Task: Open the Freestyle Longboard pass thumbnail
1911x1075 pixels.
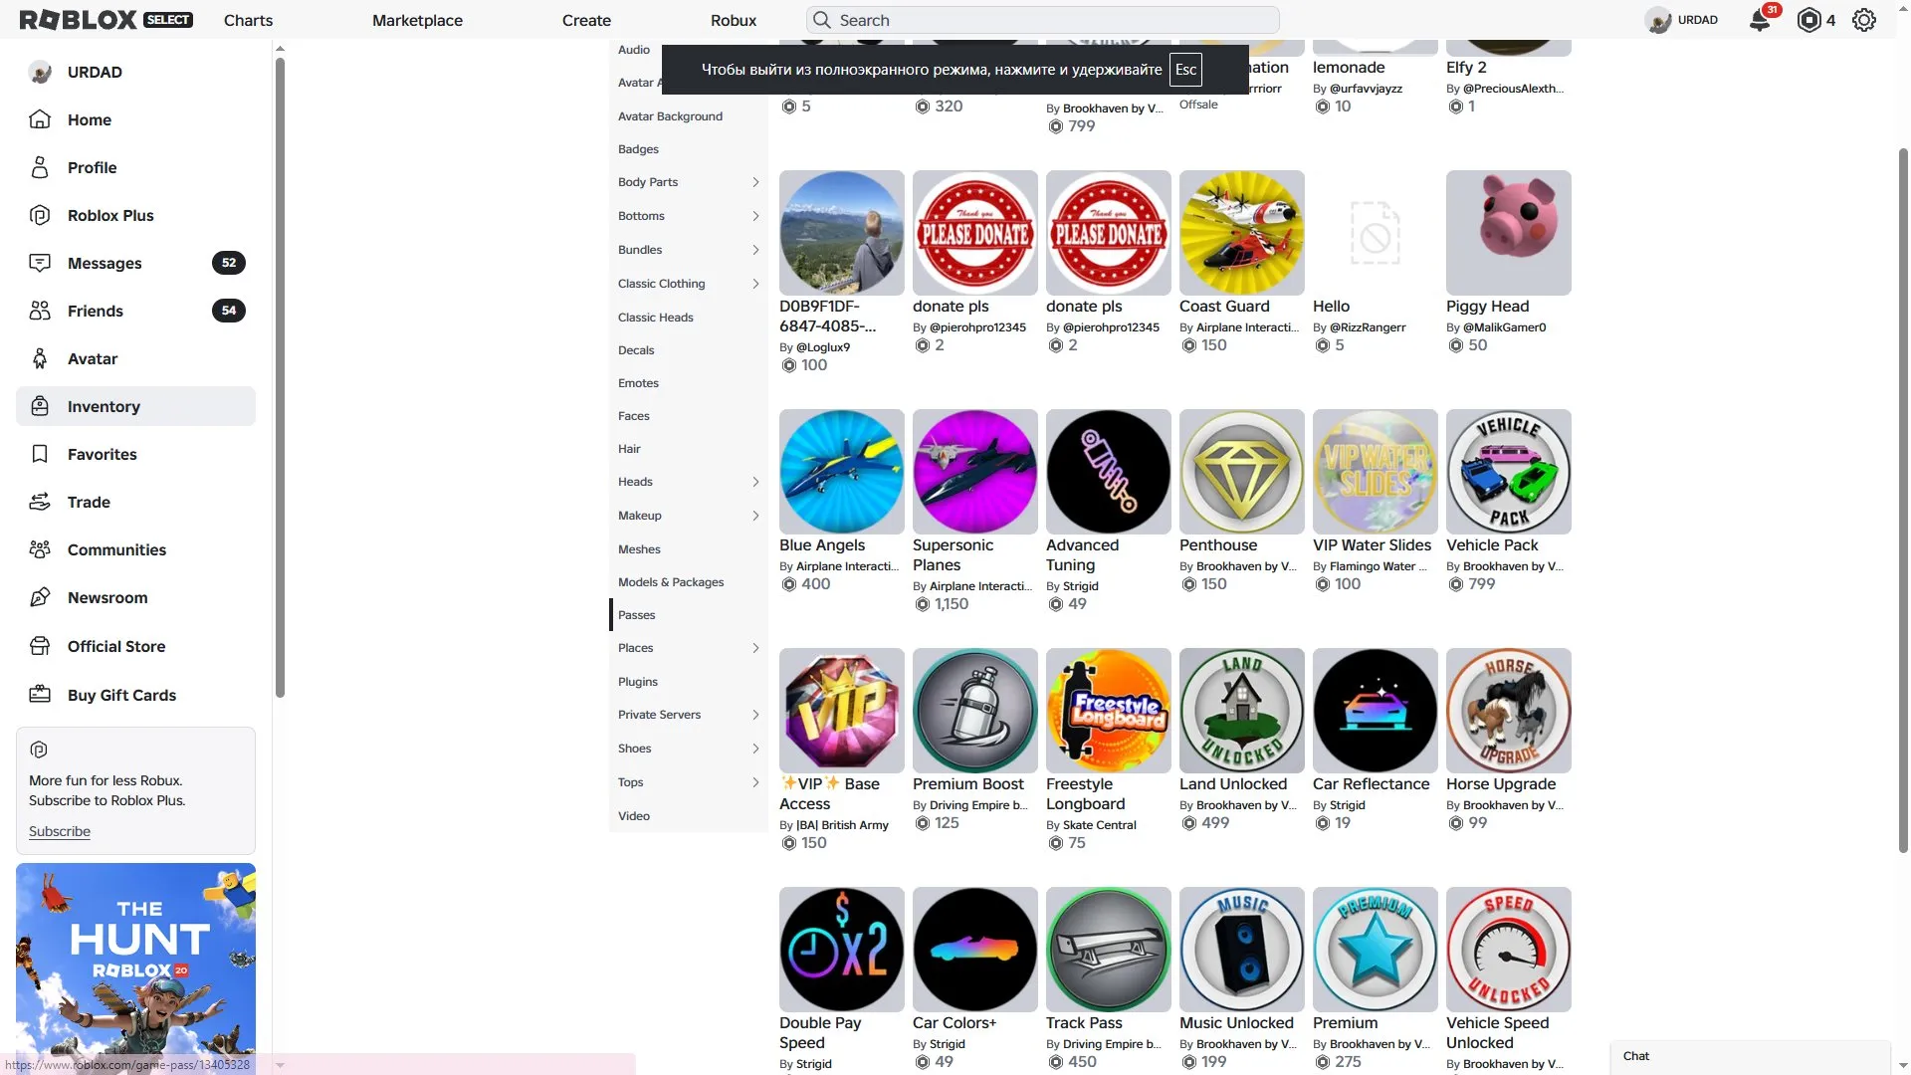Action: click(1109, 711)
